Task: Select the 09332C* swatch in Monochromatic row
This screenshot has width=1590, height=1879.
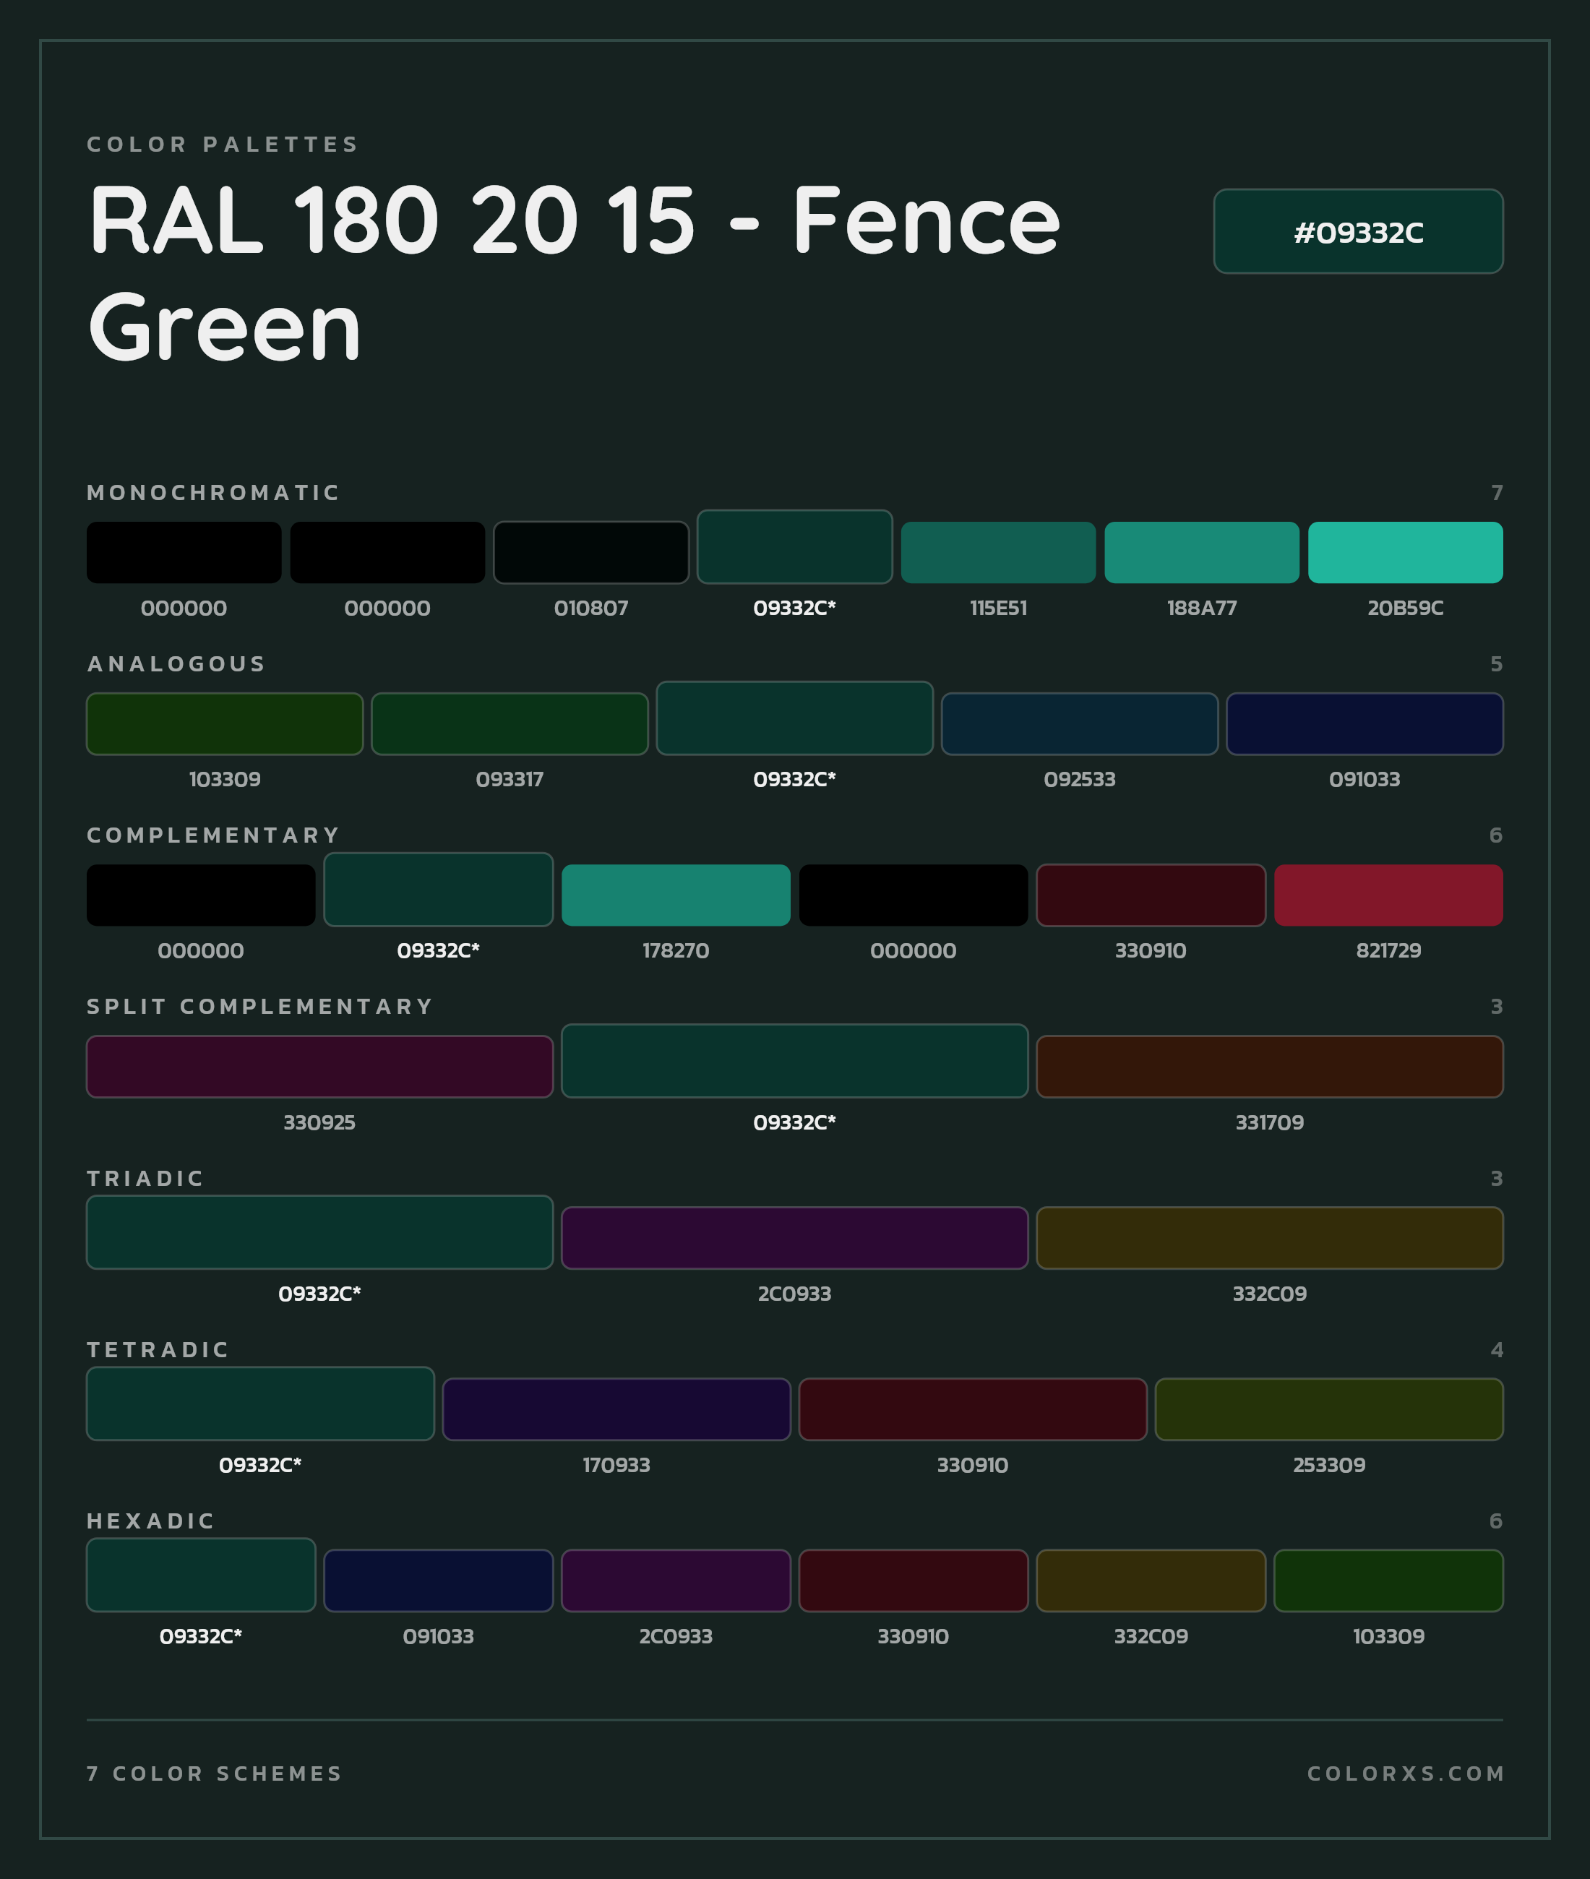Action: coord(794,546)
